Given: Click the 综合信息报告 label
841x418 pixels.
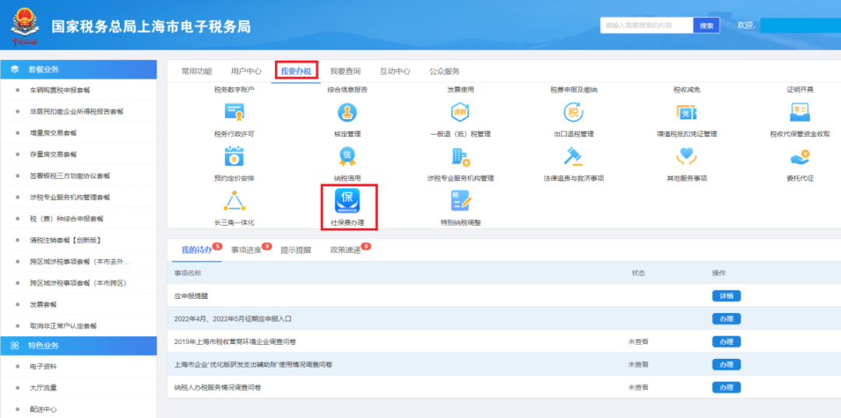Looking at the screenshot, I should click(x=347, y=90).
